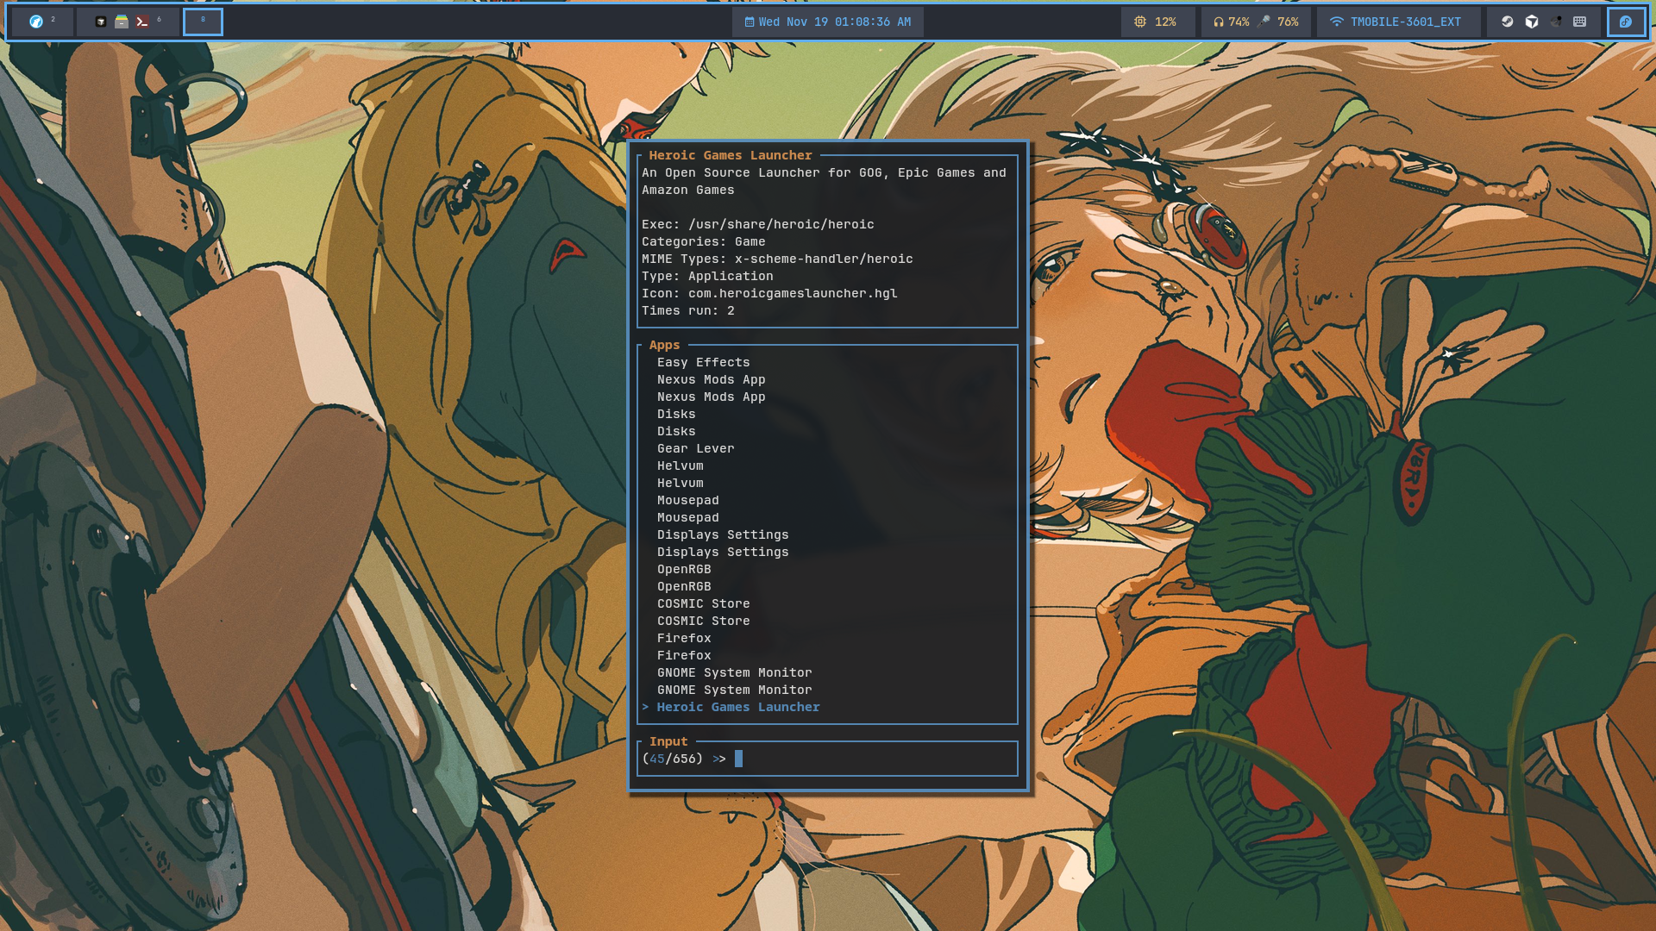Switch to workspace 8 in the top bar
The image size is (1656, 931).
click(x=204, y=22)
